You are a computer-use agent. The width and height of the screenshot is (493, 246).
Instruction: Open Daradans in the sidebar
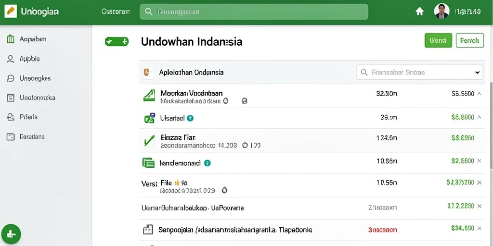pyautogui.click(x=32, y=137)
